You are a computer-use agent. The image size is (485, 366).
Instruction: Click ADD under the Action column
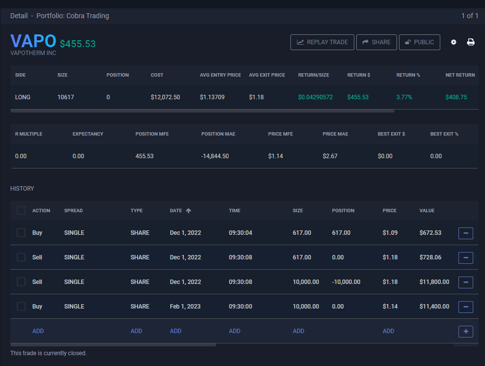tap(38, 331)
